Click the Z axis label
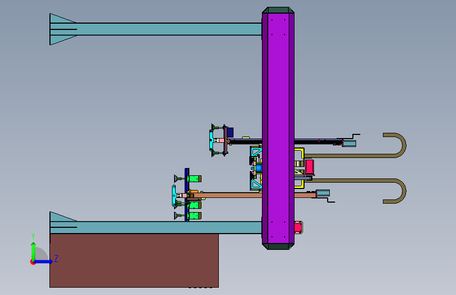456x295 pixels. pos(56,258)
